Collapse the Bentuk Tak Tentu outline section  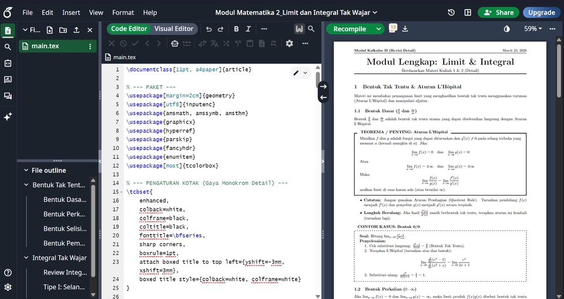26,185
